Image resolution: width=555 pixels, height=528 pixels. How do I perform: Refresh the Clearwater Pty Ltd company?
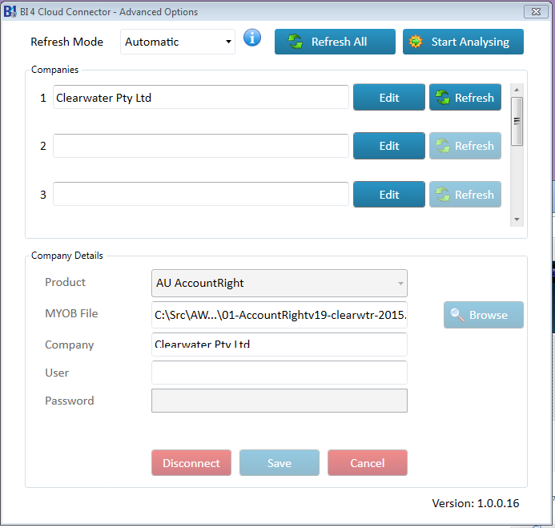(x=465, y=98)
